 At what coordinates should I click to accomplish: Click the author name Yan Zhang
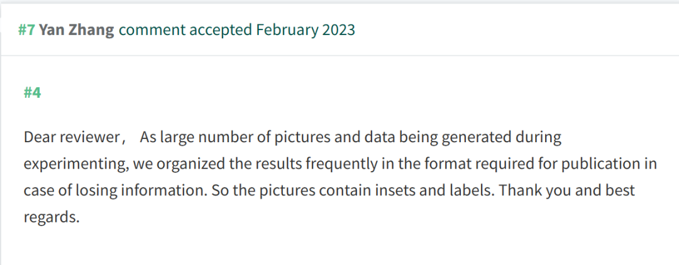[77, 30]
